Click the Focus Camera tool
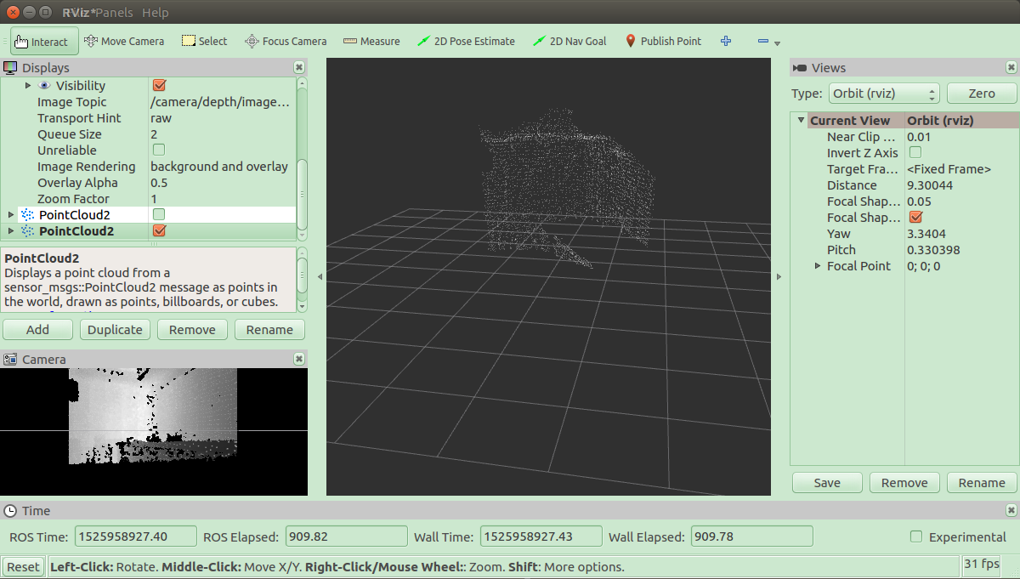The image size is (1020, 579). tap(286, 41)
